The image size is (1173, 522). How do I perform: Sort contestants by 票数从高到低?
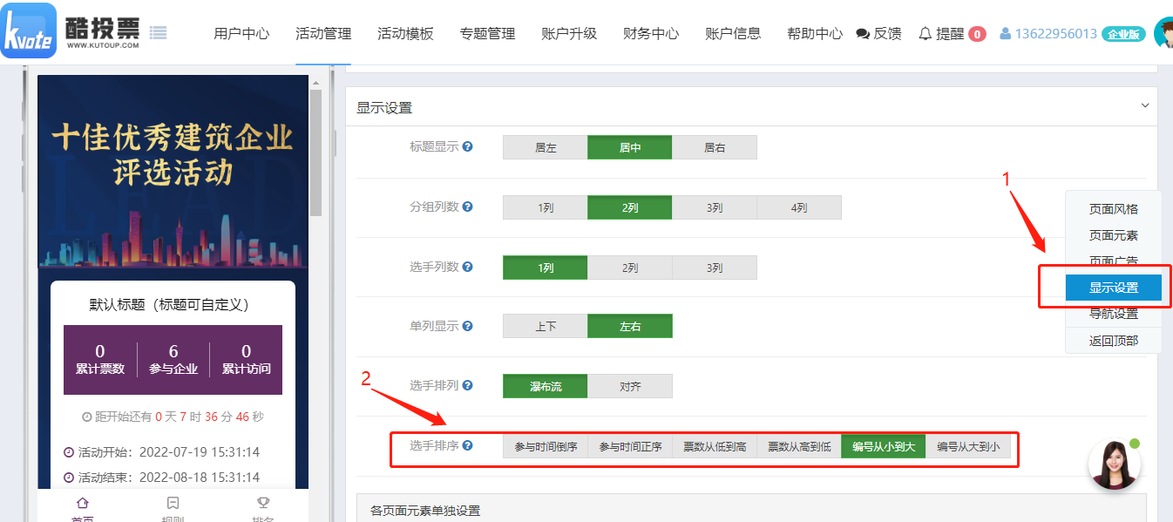tap(799, 446)
